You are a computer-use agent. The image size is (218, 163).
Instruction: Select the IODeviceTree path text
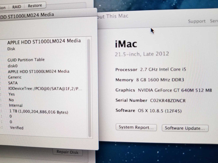point(45,89)
